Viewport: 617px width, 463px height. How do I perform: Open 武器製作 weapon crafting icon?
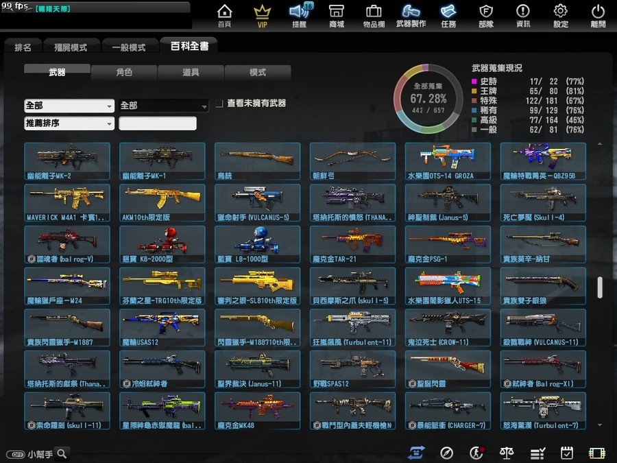411,16
